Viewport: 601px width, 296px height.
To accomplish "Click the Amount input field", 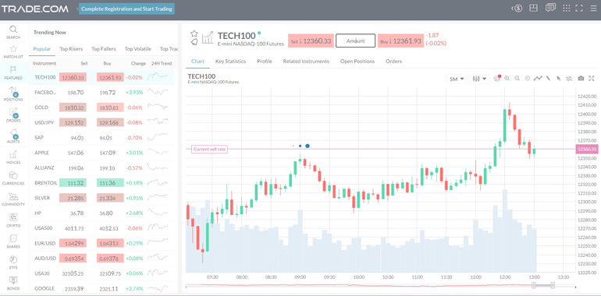I will 355,41.
